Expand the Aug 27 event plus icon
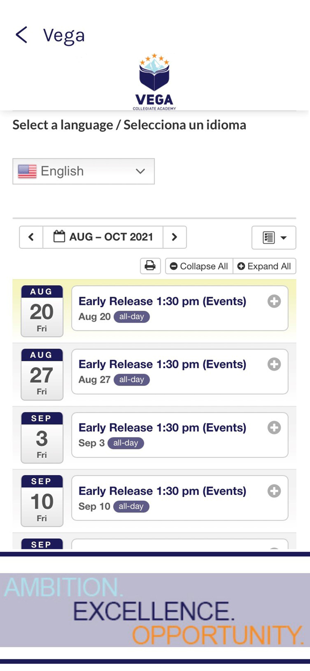 pyautogui.click(x=274, y=365)
